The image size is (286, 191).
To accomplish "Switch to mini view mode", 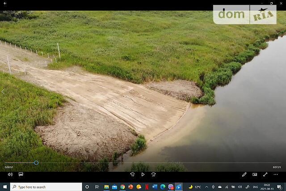I will coord(255,174).
